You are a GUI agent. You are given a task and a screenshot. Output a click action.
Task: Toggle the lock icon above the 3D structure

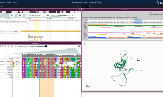(x=85, y=44)
